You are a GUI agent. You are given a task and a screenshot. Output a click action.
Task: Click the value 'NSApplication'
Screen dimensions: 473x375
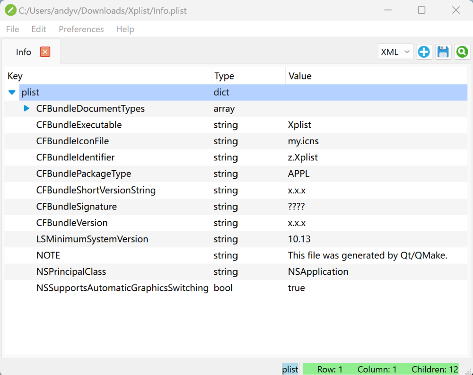click(x=318, y=272)
